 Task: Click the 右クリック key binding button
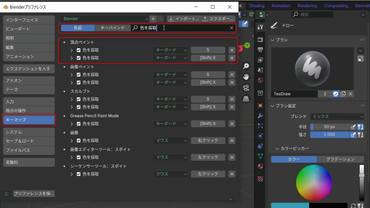click(208, 140)
